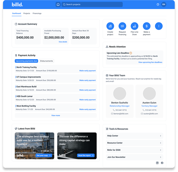This screenshot has height=172, width=178.
Task: Open the LinkedIn icon in the footer
Action: click(157, 163)
